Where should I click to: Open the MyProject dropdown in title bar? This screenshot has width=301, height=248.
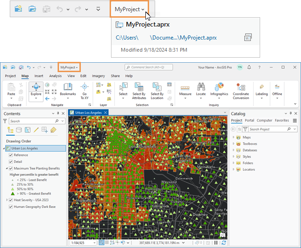coord(69,67)
